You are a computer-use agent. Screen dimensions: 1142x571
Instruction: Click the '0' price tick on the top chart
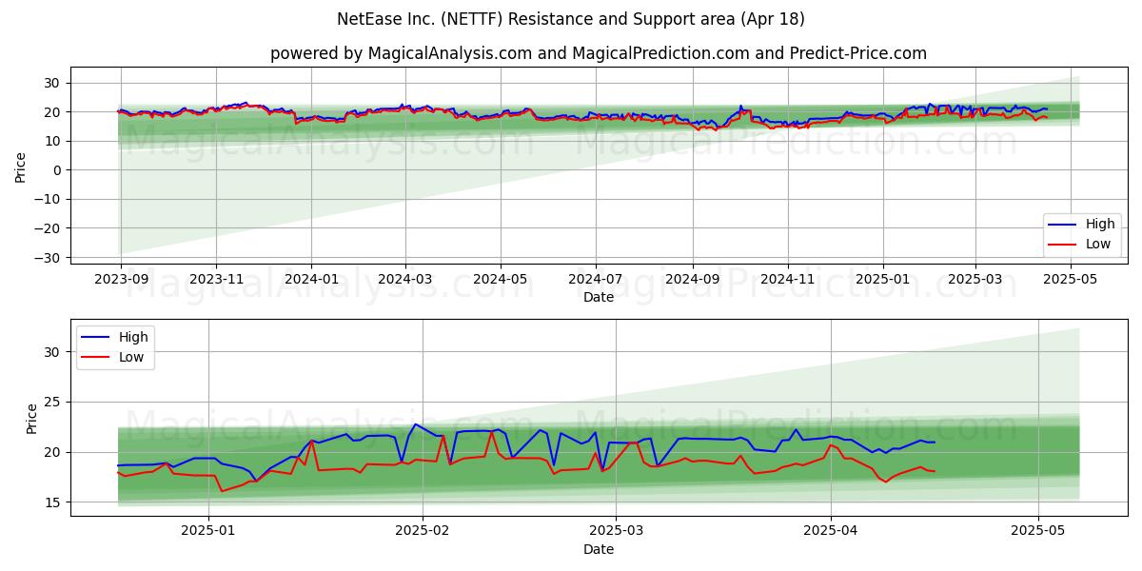(x=58, y=170)
